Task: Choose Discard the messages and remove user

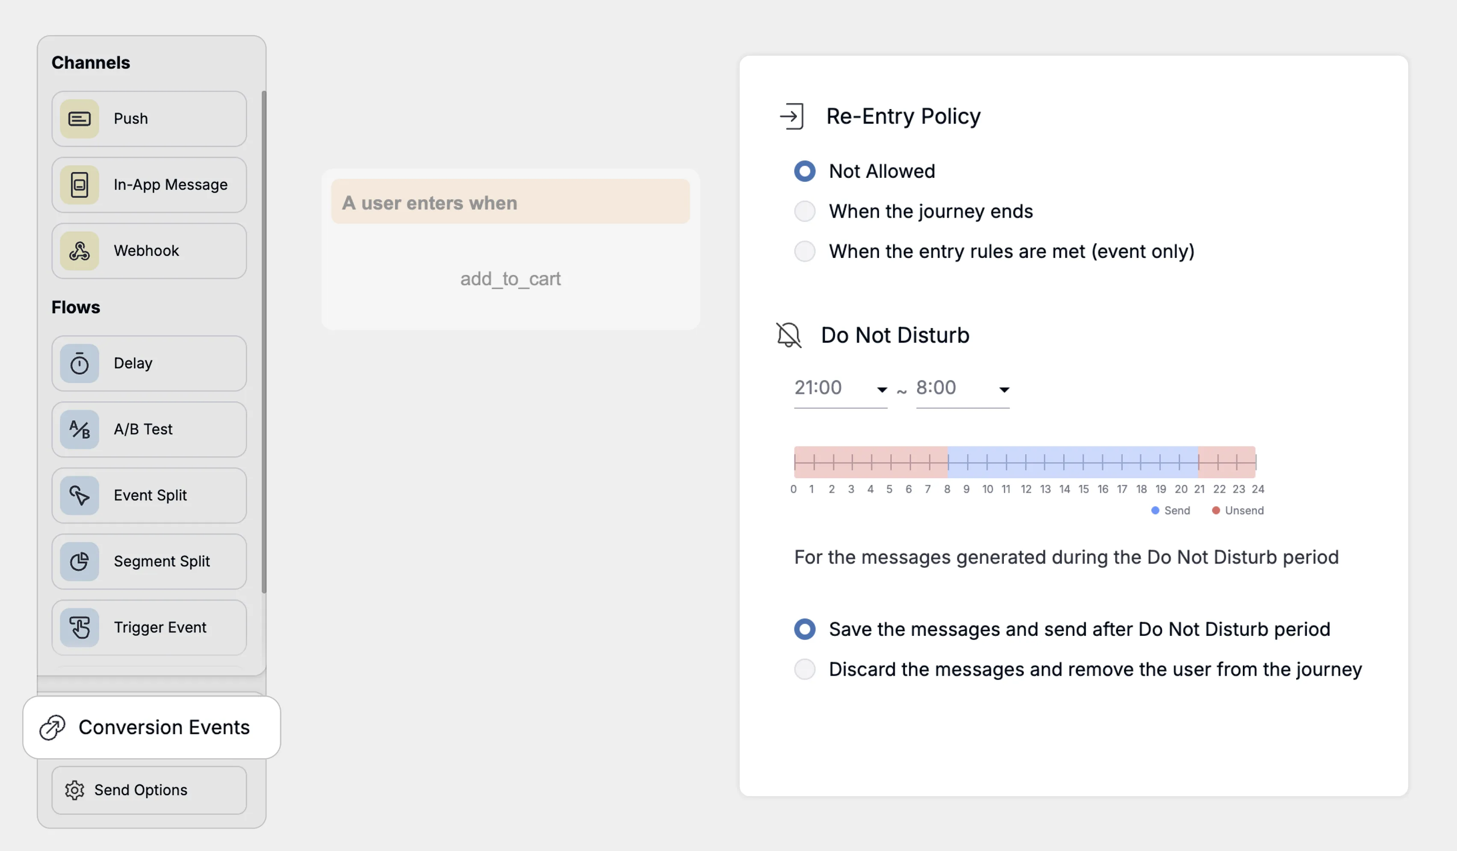Action: point(804,669)
